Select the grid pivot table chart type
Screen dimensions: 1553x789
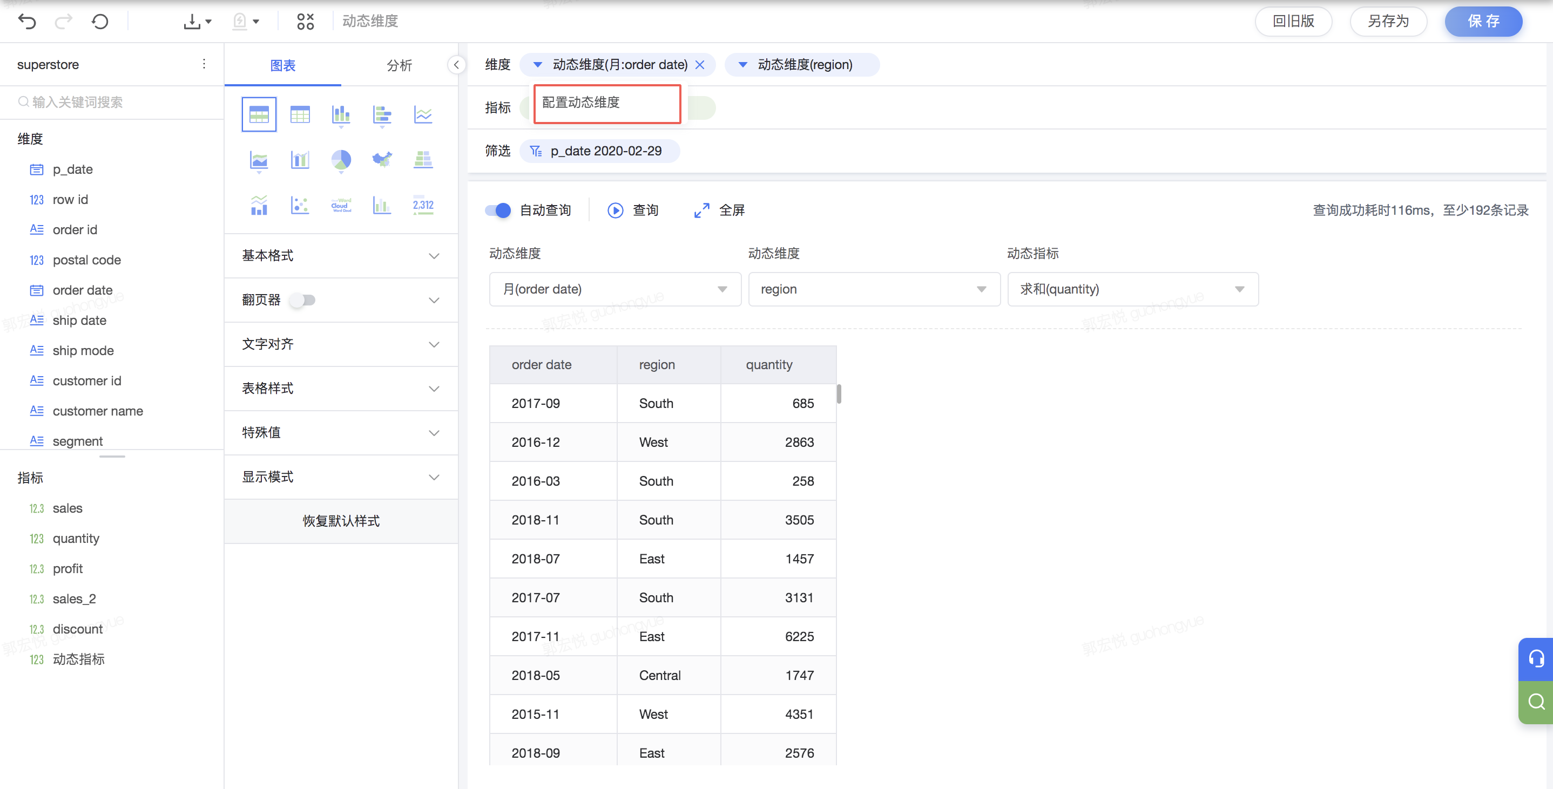tap(300, 114)
